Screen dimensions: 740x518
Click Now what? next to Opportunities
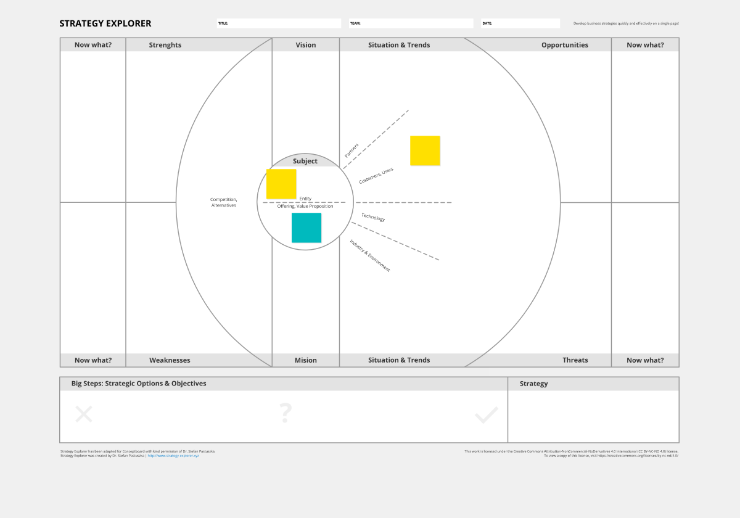(x=645, y=45)
